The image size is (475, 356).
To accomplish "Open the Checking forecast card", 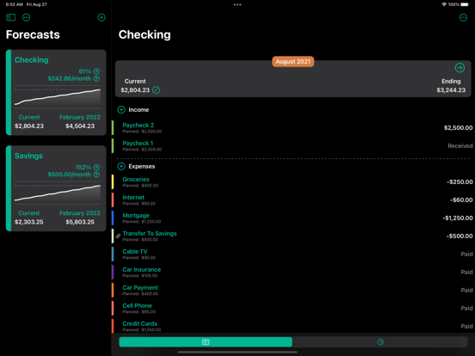I will (x=56, y=92).
